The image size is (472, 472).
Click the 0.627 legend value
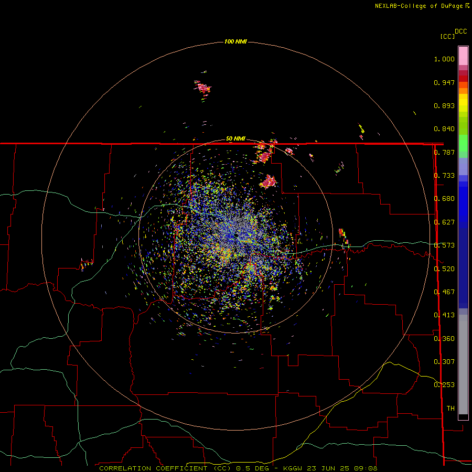(x=444, y=222)
